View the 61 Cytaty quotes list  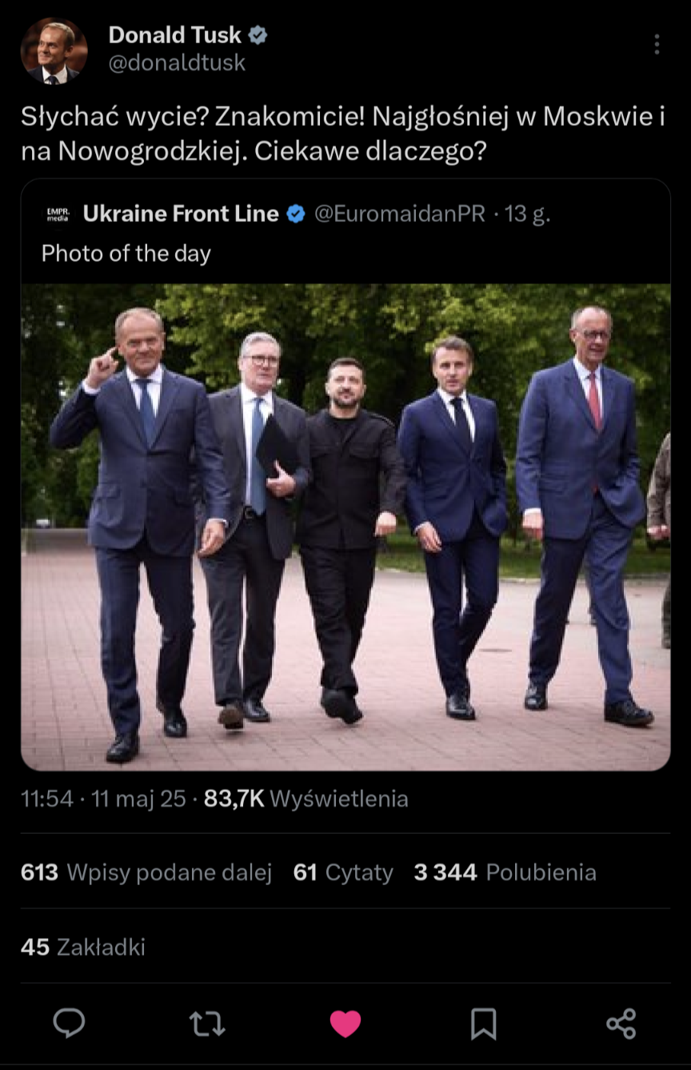343,872
